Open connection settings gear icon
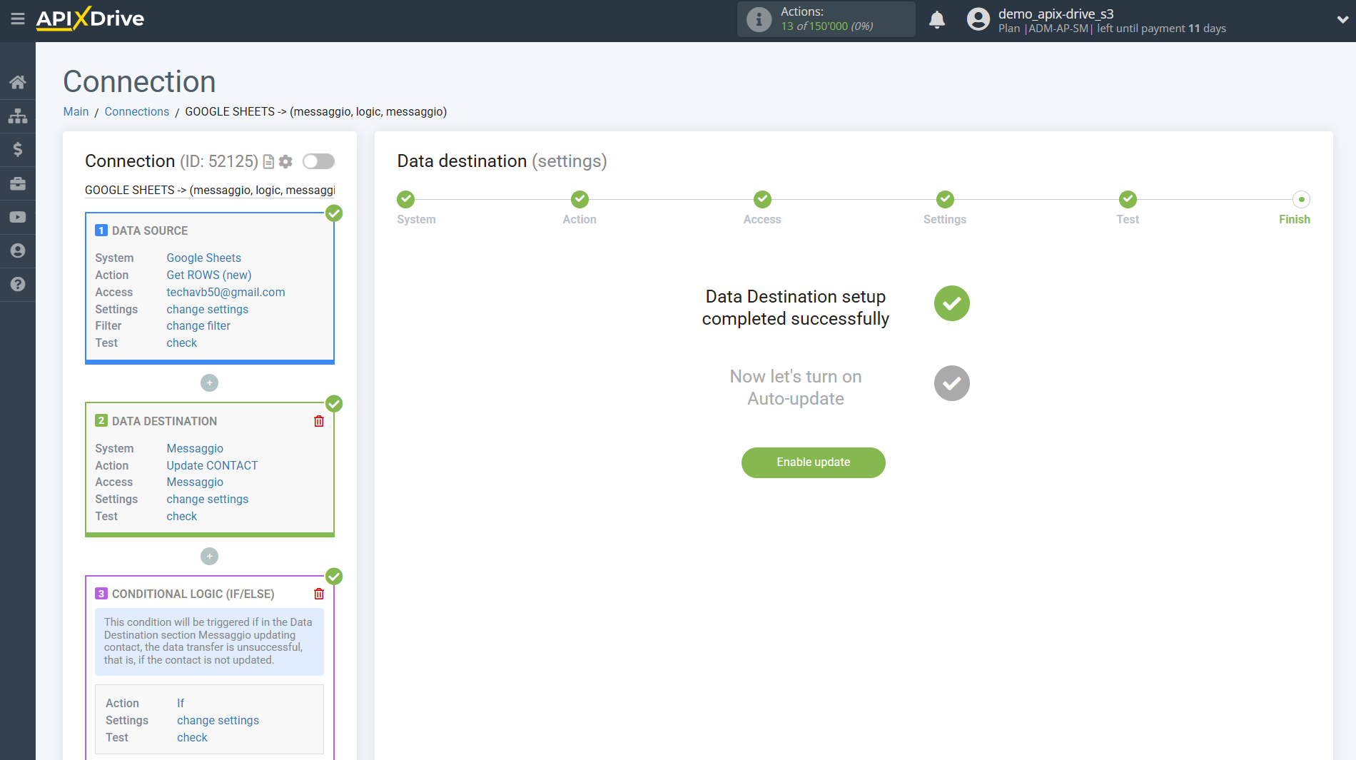Screen dimensions: 1356x760 [285, 161]
